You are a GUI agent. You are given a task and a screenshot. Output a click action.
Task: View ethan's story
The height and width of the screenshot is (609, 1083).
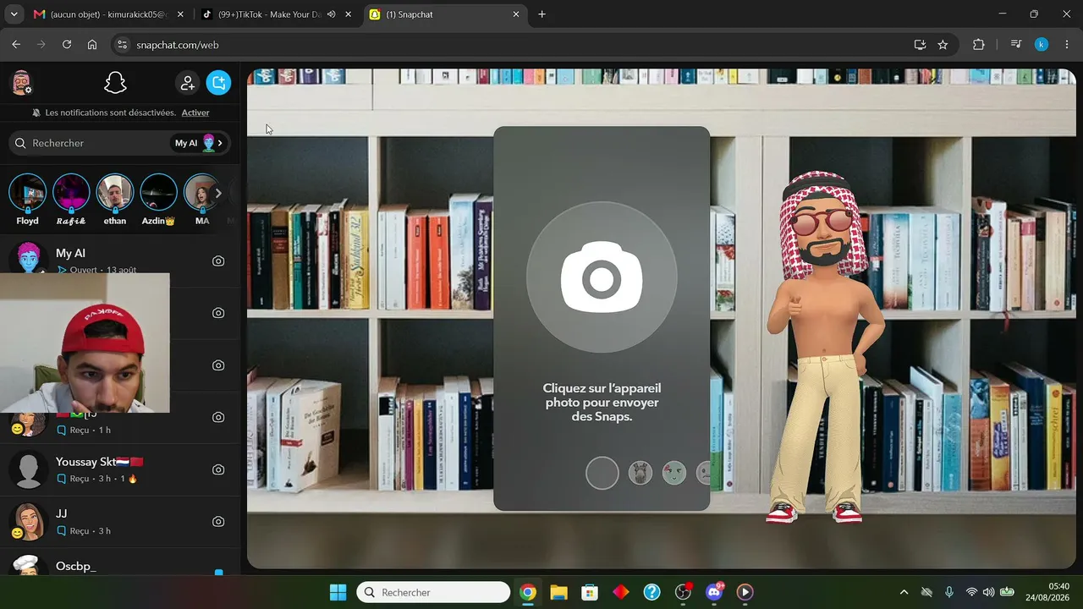pos(114,200)
